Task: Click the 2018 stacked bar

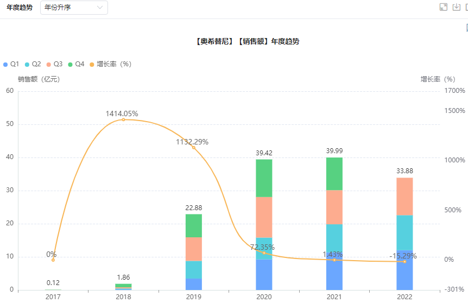Action: (x=123, y=287)
